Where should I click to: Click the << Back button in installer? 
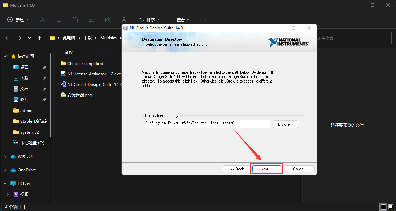[237, 169]
